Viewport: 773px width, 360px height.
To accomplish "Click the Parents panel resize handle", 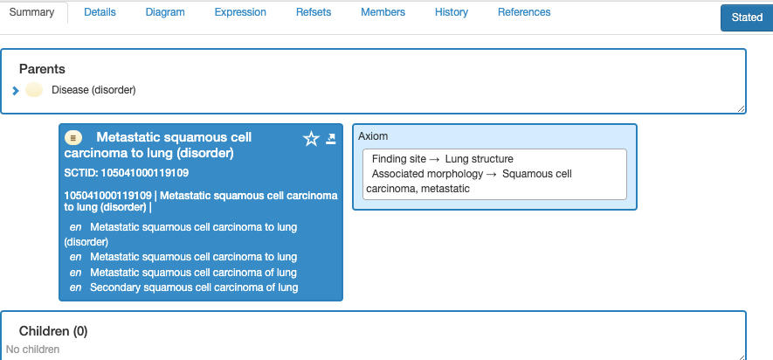I will click(x=742, y=108).
